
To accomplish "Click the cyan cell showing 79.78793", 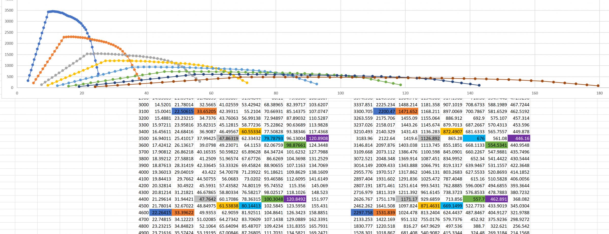I will pos(272,139).
